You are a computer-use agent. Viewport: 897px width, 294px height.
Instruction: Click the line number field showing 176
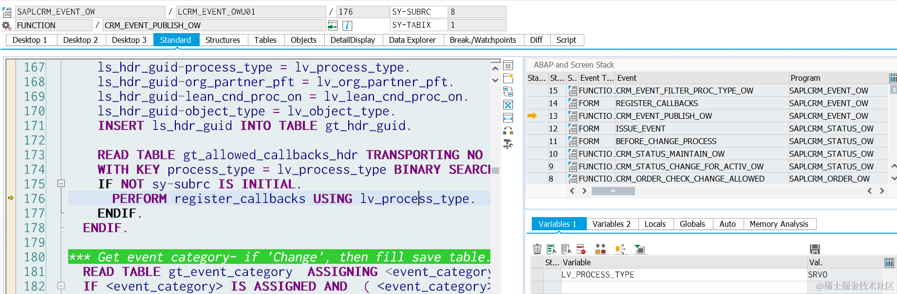[x=363, y=12]
